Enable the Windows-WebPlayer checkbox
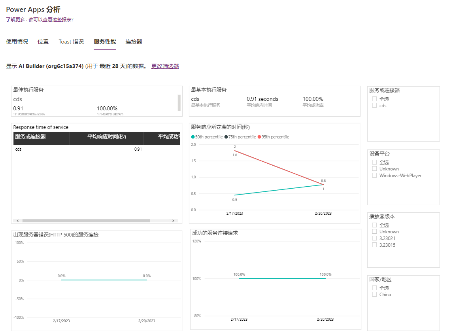Viewport: 453px width, 331px height. click(x=374, y=175)
